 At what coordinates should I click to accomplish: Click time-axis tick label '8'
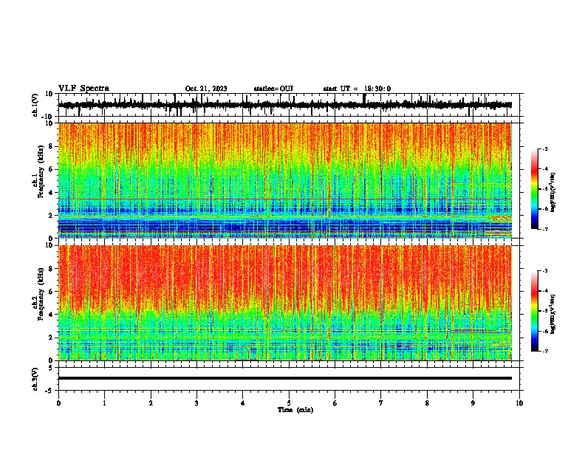427,403
